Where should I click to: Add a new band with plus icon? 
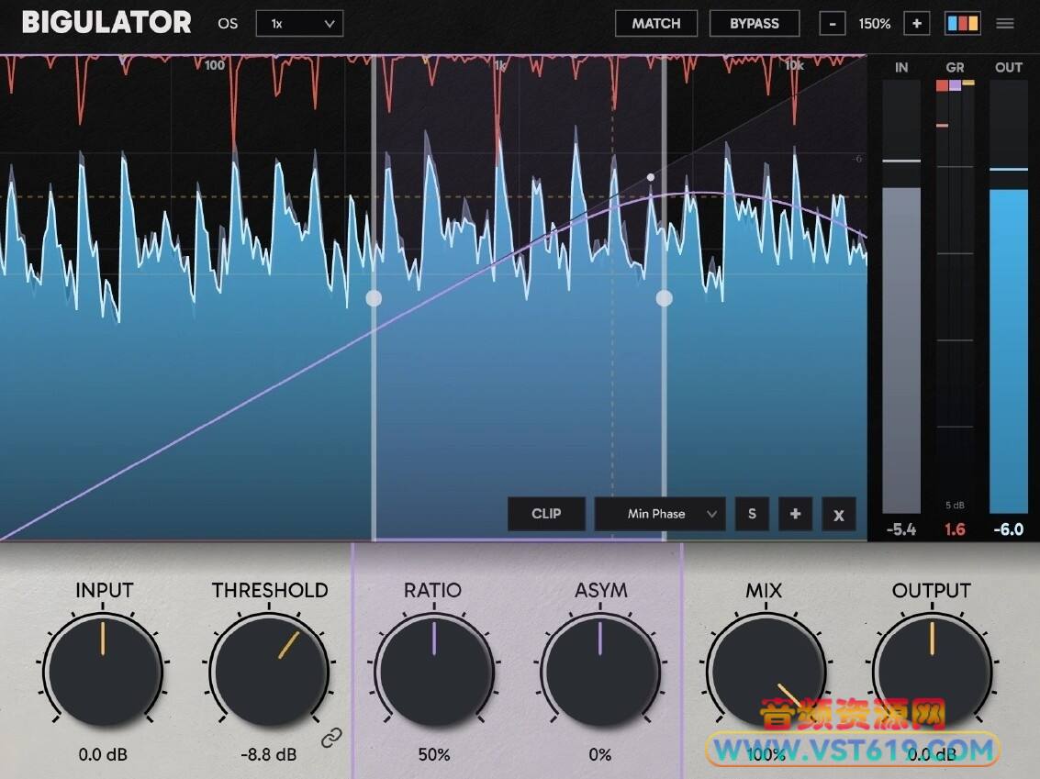click(795, 514)
